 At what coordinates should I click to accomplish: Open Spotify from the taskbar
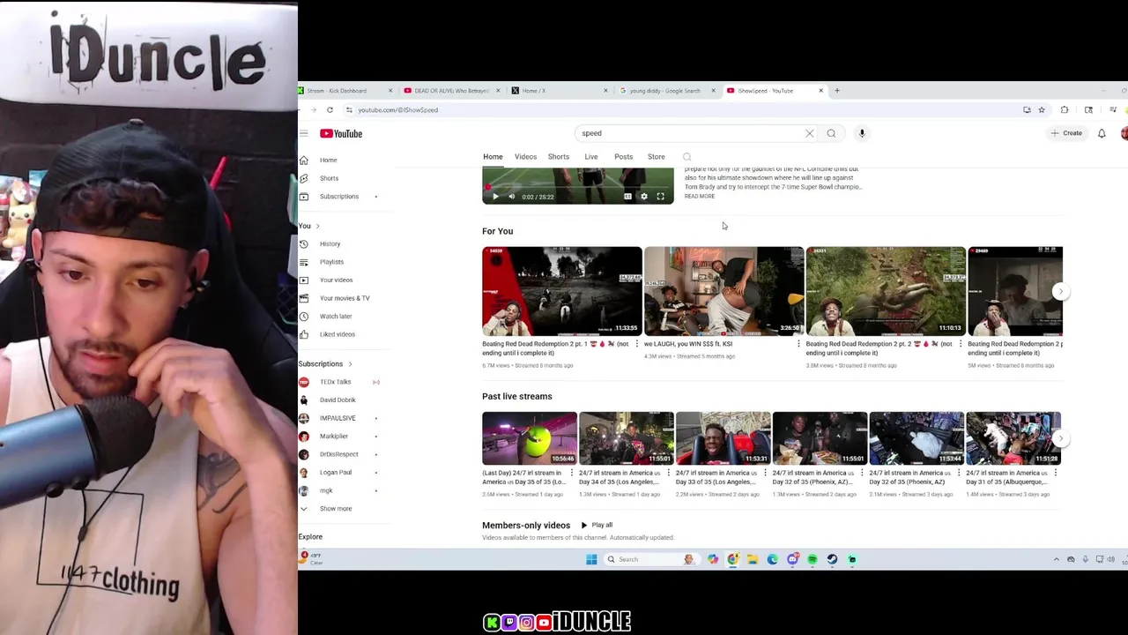(813, 559)
